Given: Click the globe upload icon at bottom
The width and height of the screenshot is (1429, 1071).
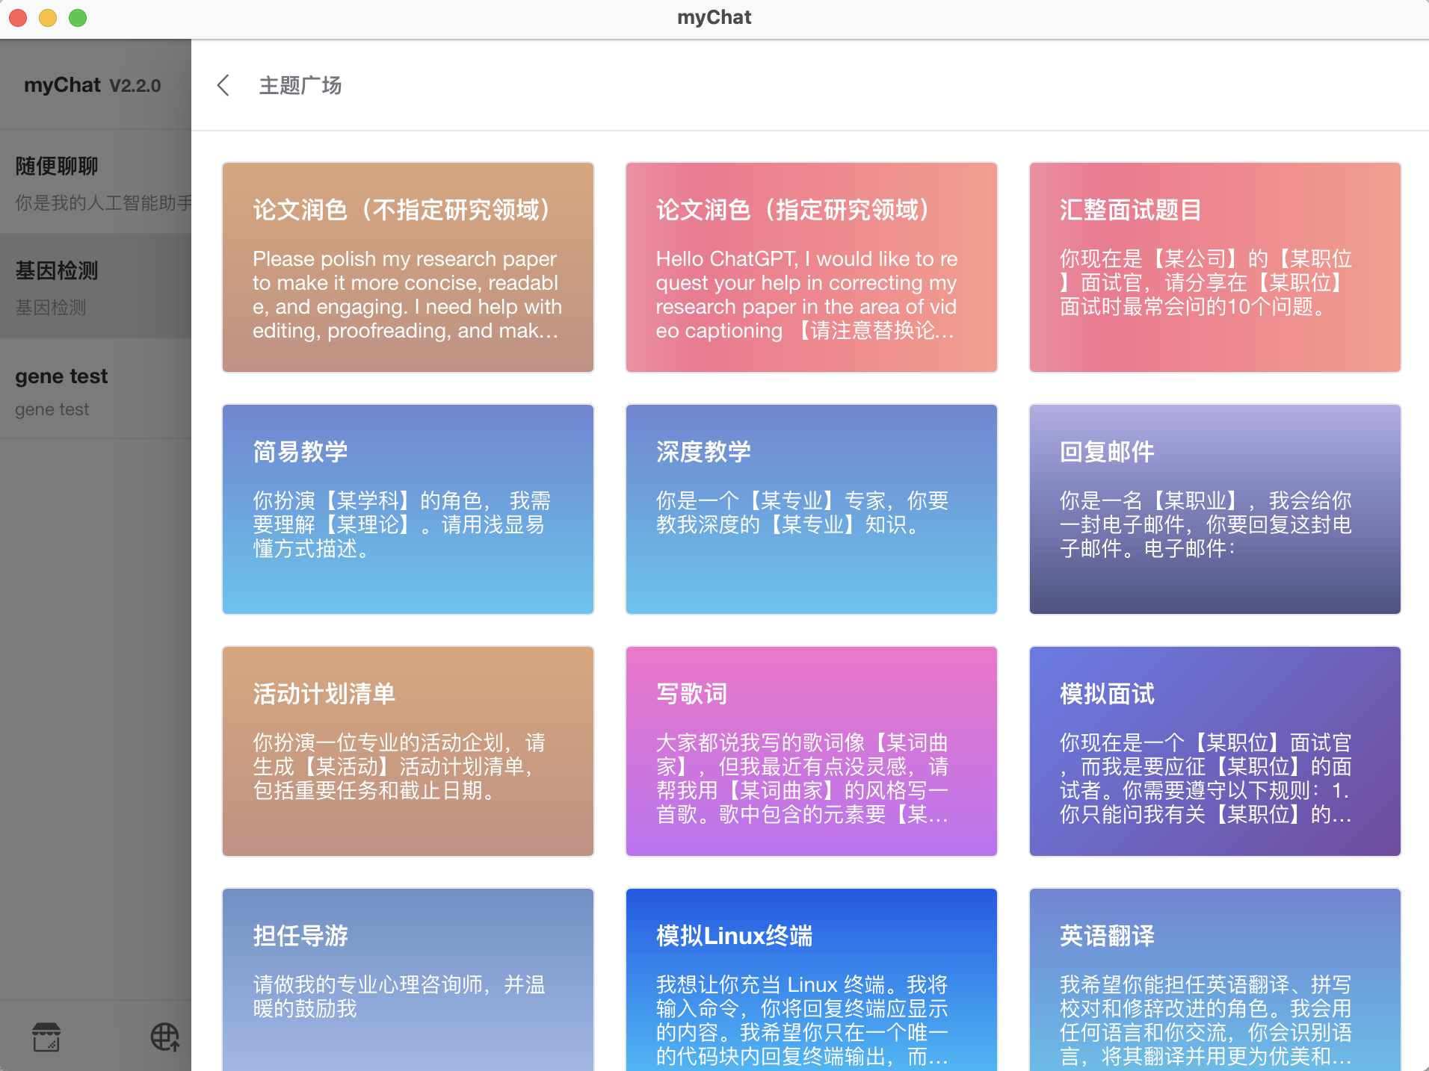Looking at the screenshot, I should point(164,1037).
